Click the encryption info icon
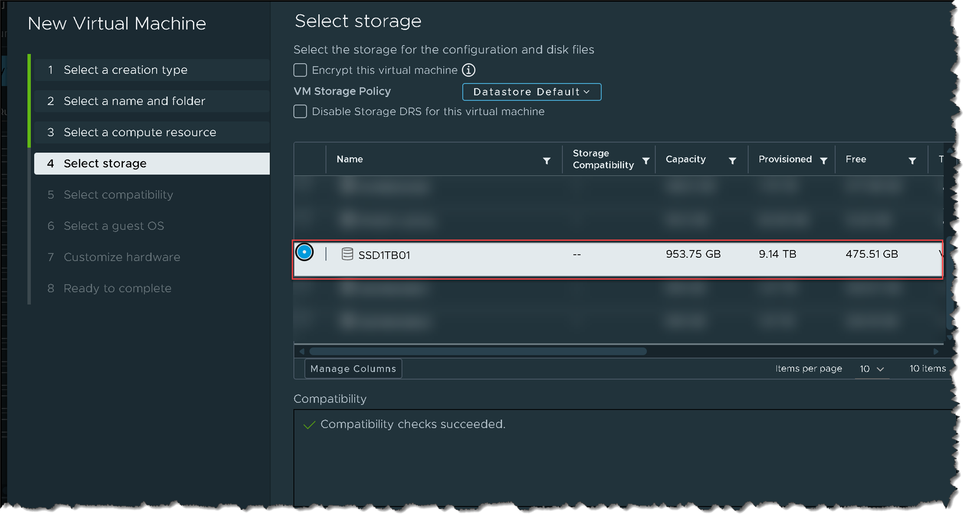The image size is (969, 520). pos(469,70)
